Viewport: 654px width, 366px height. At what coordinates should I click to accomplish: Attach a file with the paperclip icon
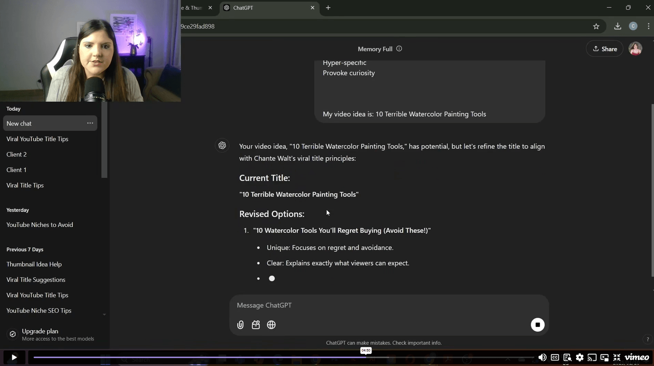click(240, 325)
